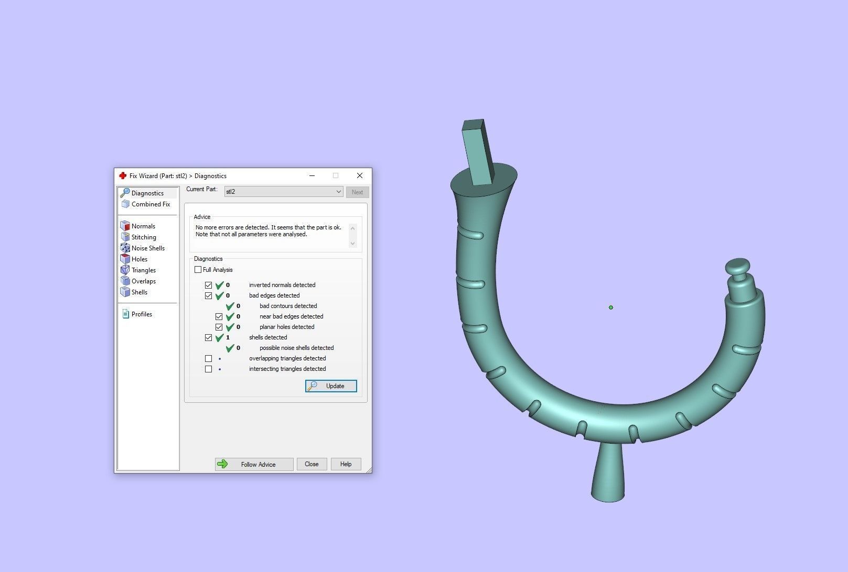Uncheck shells detected checkbox

click(208, 337)
